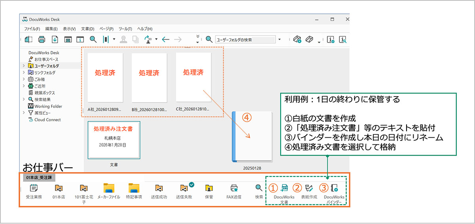The width and height of the screenshot is (475, 224).
Task: Open the ファイル(F) menu
Action: point(32,29)
